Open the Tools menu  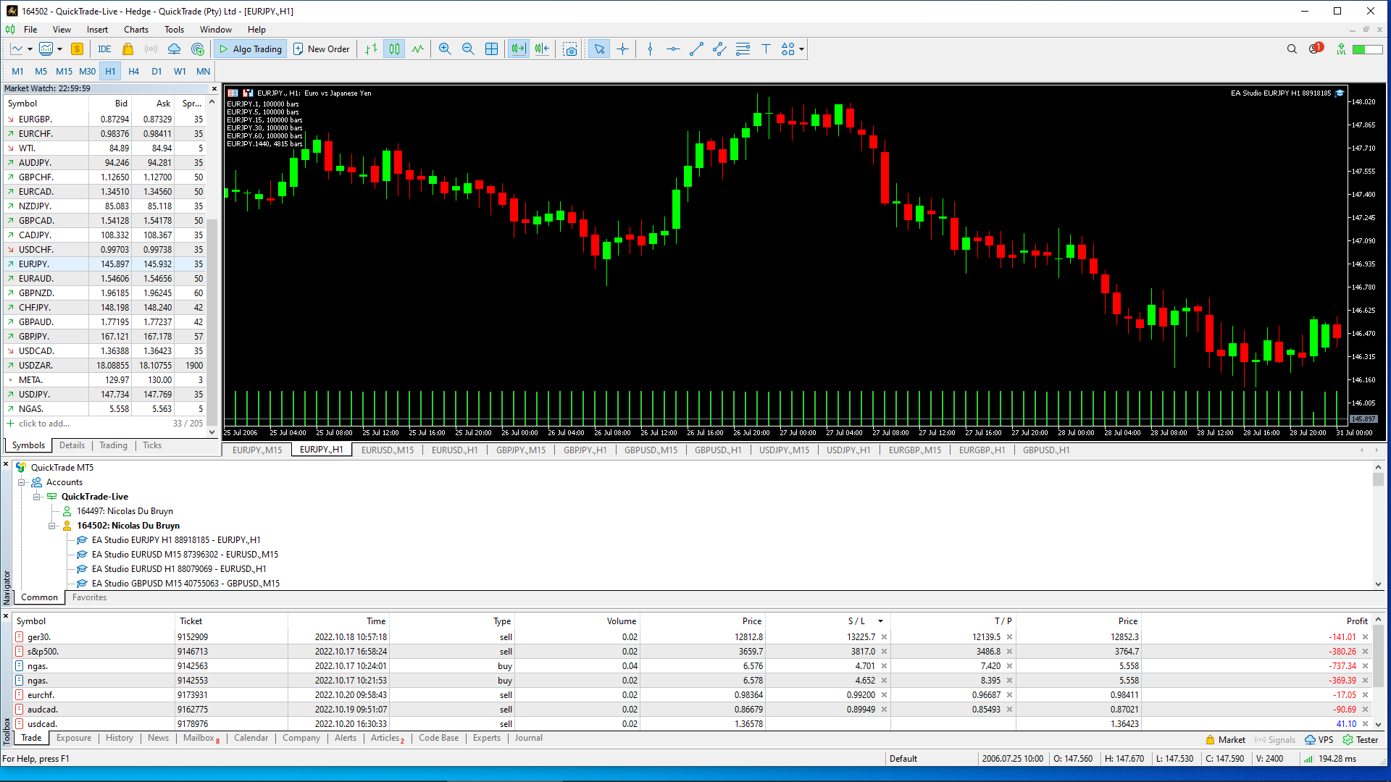174,30
